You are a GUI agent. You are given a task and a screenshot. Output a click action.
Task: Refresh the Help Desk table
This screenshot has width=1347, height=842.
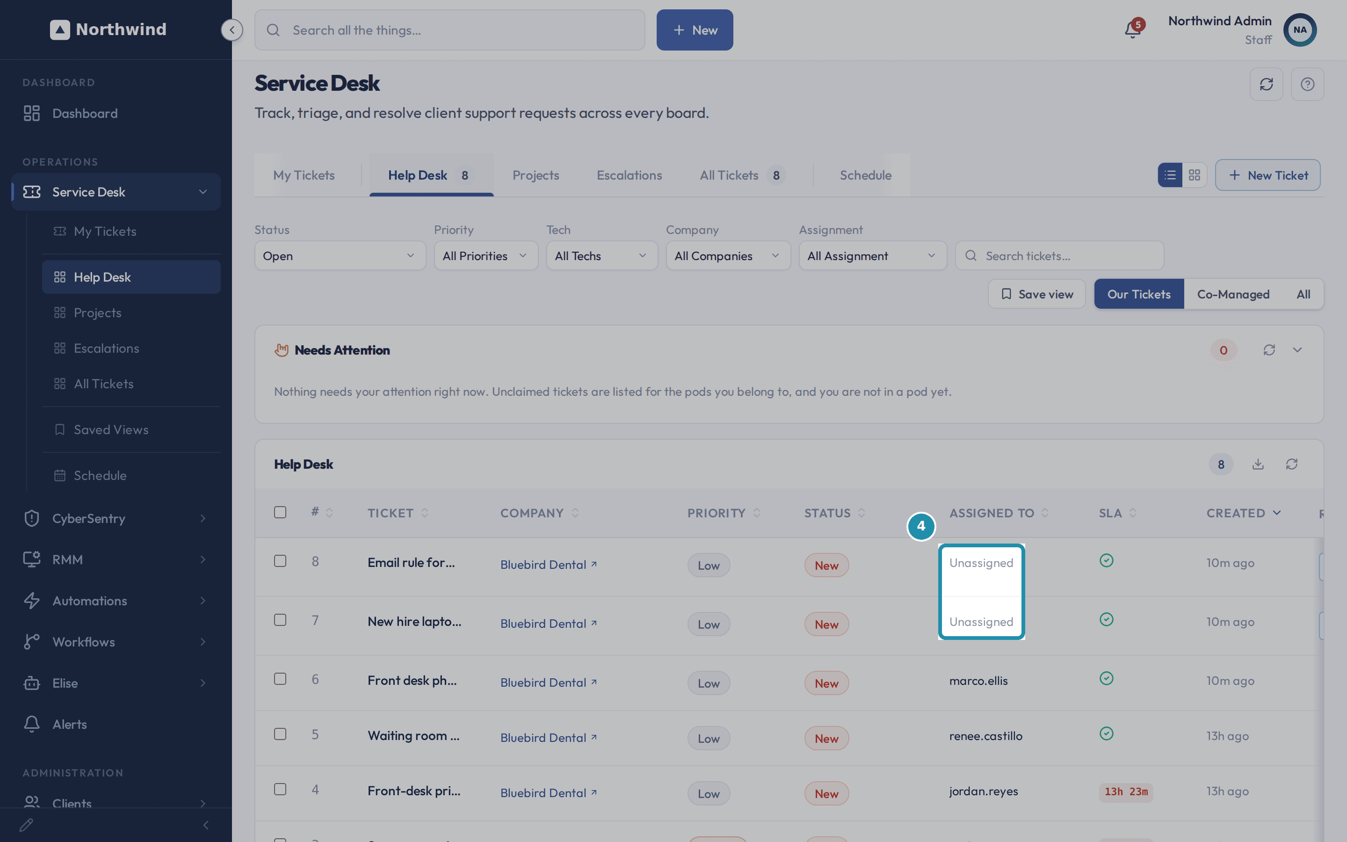click(1292, 464)
